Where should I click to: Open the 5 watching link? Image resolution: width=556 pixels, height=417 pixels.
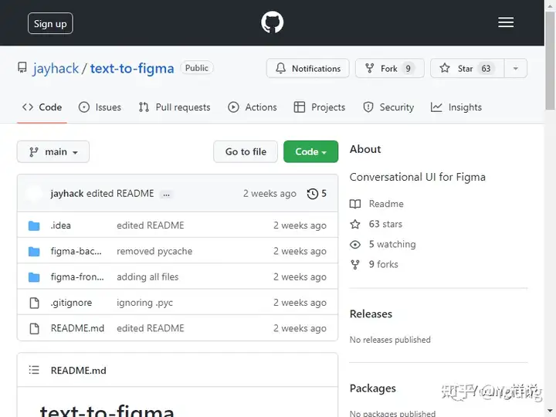pyautogui.click(x=392, y=244)
